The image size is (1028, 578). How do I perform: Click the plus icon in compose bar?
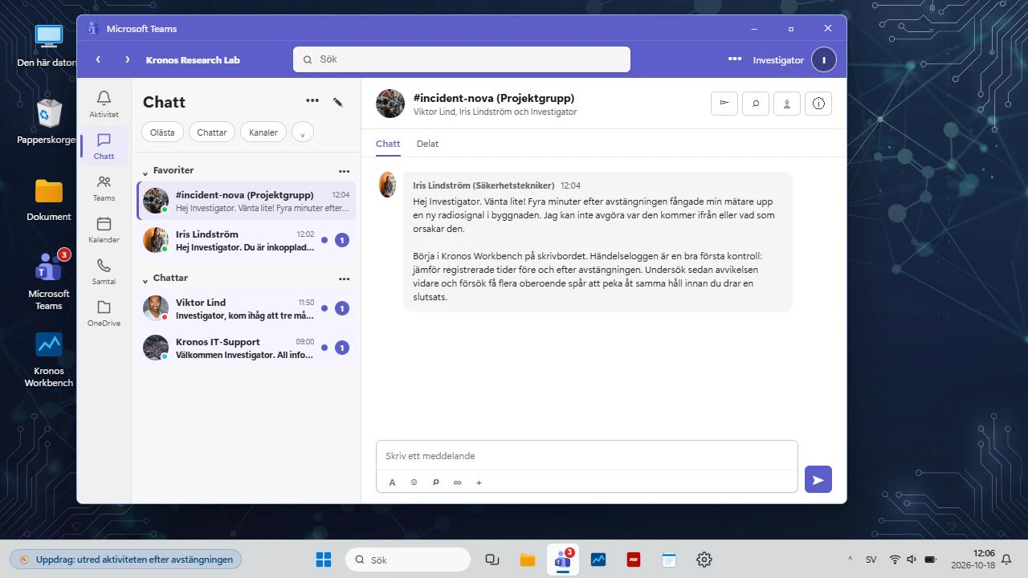479,482
